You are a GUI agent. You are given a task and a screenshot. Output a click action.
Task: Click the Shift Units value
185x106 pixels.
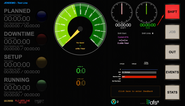(153, 33)
